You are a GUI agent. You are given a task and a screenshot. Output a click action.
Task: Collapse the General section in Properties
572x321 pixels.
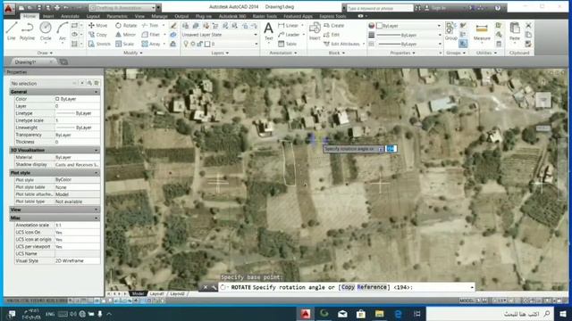96,92
